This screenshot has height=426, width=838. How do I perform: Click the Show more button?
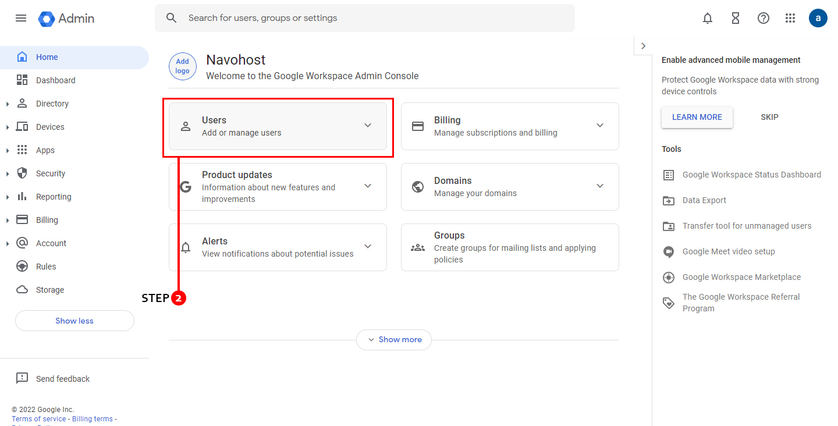pos(394,339)
